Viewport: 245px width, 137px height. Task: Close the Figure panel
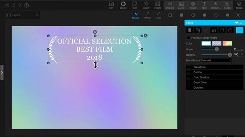241,23
